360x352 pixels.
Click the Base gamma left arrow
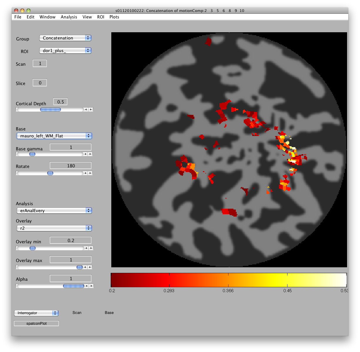pyautogui.click(x=85, y=154)
